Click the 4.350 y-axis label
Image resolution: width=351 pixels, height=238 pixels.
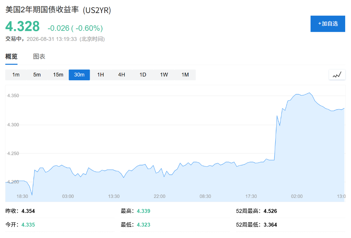coord(13,96)
